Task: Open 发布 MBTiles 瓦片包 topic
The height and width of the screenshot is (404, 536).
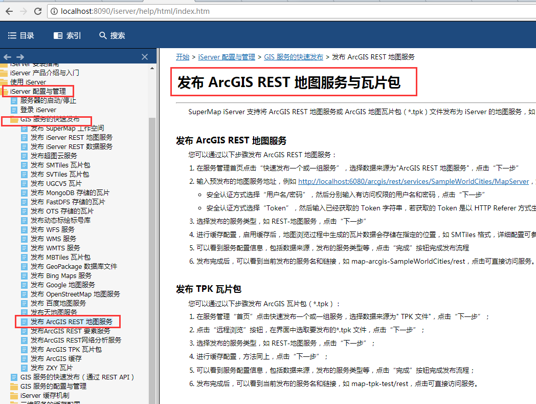Action: pyautogui.click(x=60, y=258)
